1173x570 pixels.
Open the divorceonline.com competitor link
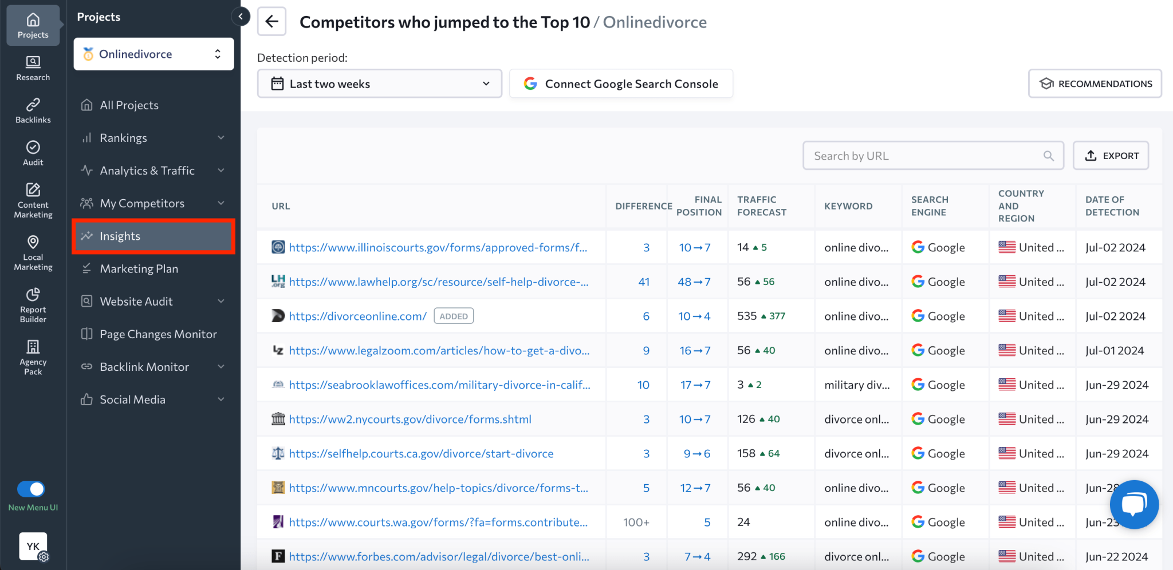click(x=357, y=315)
